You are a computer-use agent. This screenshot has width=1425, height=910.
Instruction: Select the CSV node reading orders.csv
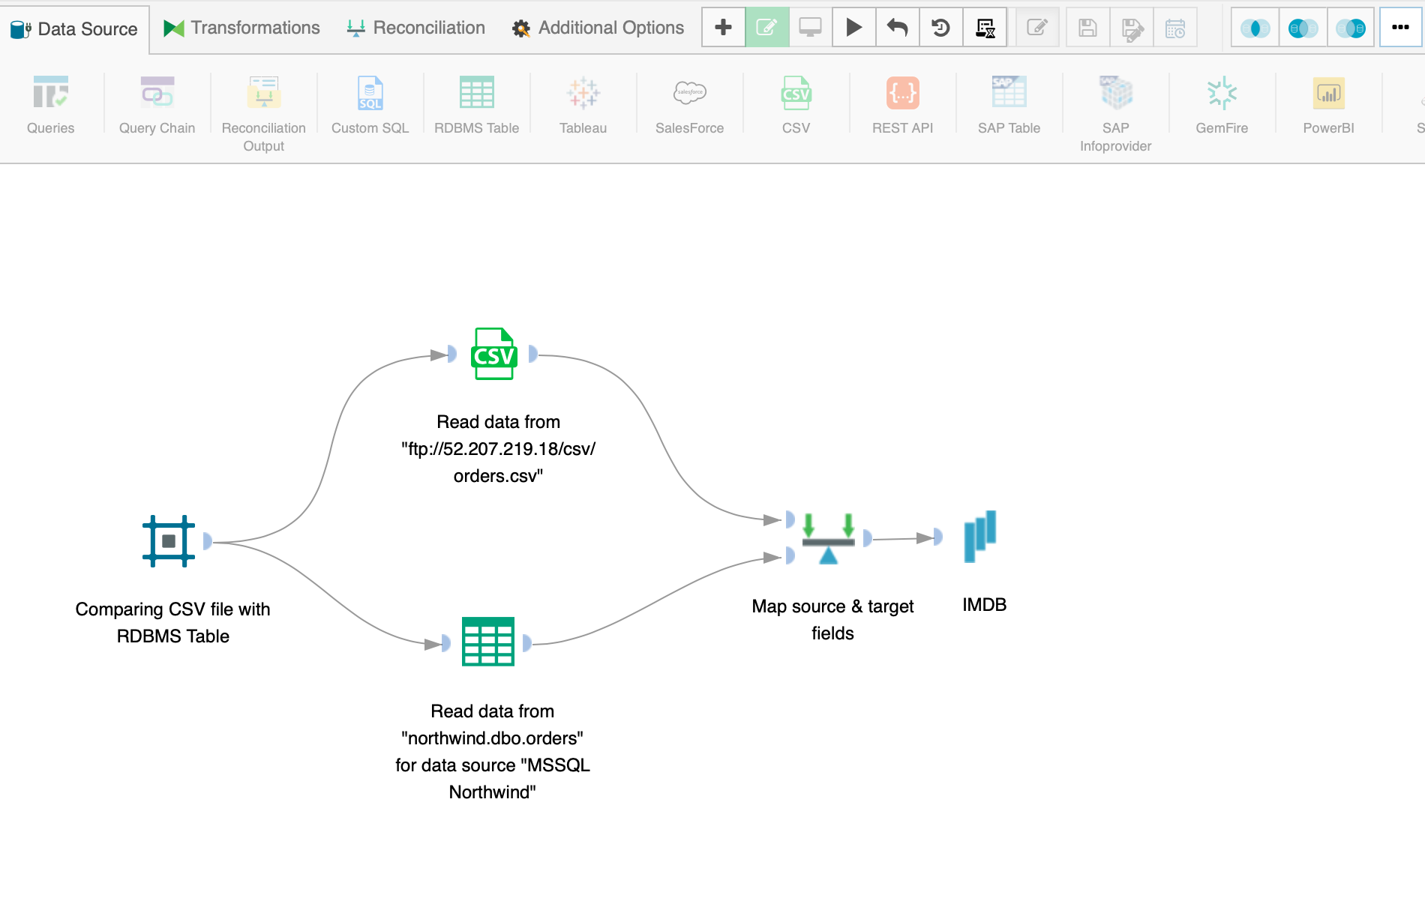click(x=493, y=354)
